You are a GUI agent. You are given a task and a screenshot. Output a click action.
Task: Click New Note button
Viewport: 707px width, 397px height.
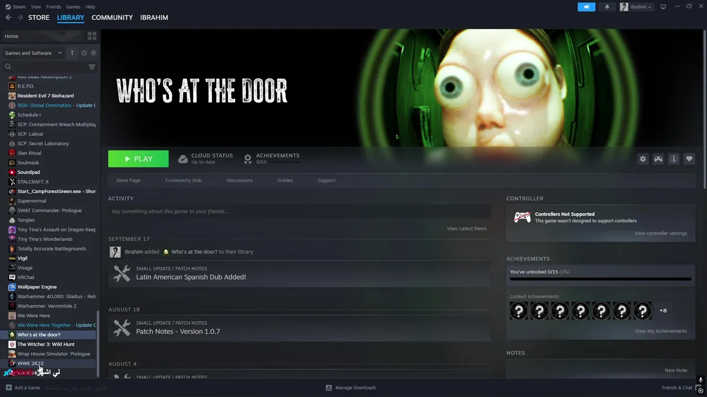point(676,371)
